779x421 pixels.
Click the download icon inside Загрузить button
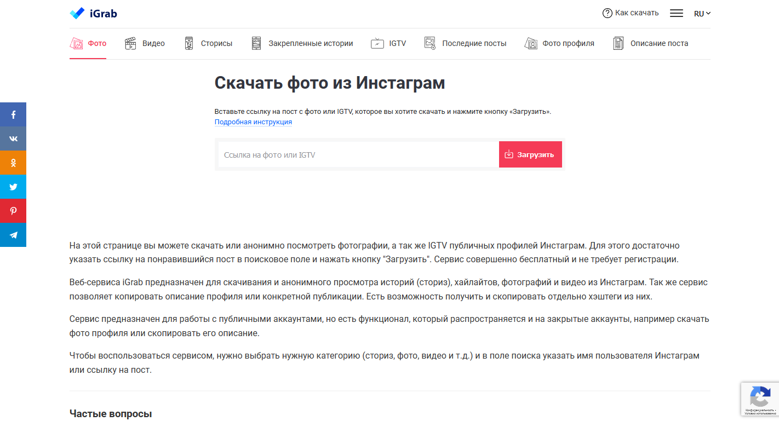point(509,154)
